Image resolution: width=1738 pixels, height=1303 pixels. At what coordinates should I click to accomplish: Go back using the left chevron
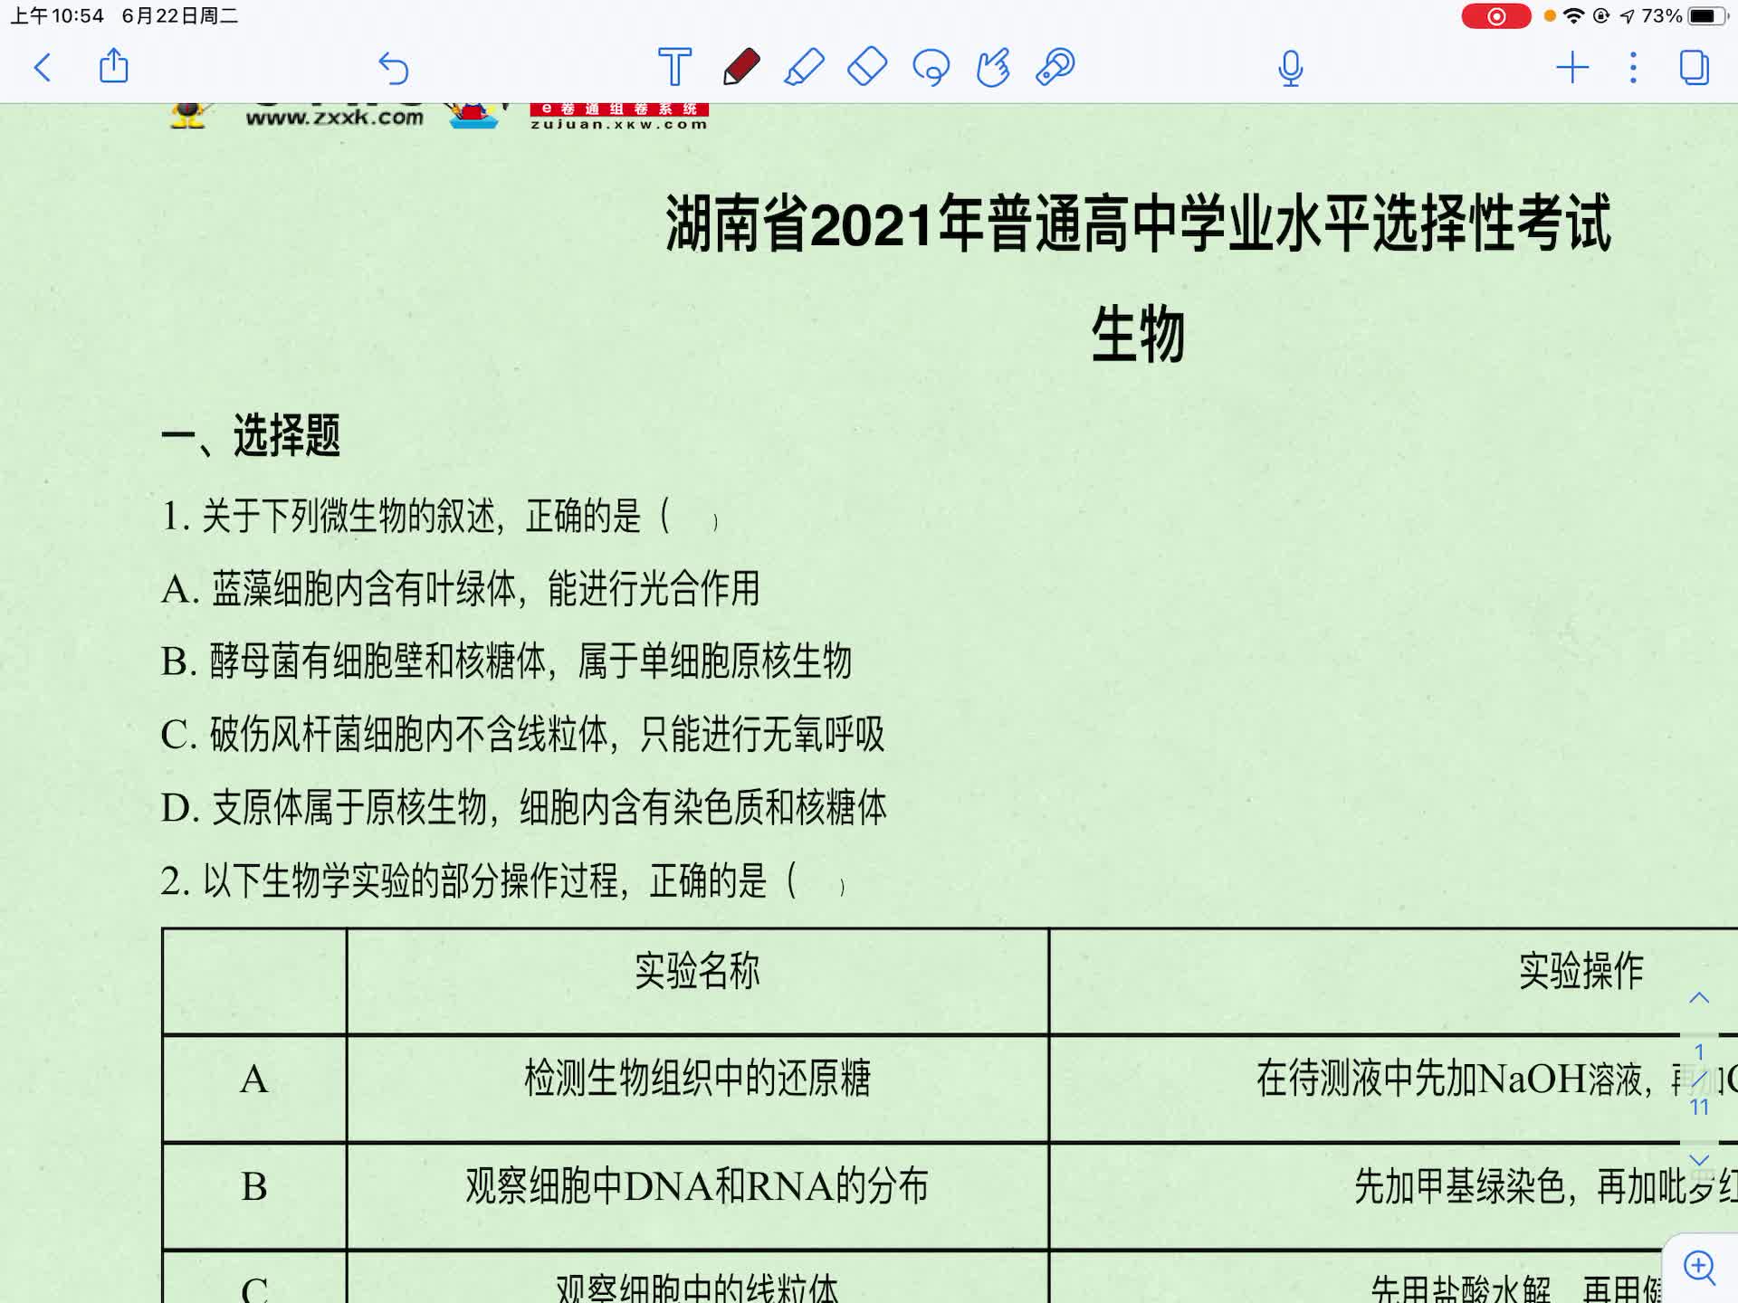click(x=43, y=68)
